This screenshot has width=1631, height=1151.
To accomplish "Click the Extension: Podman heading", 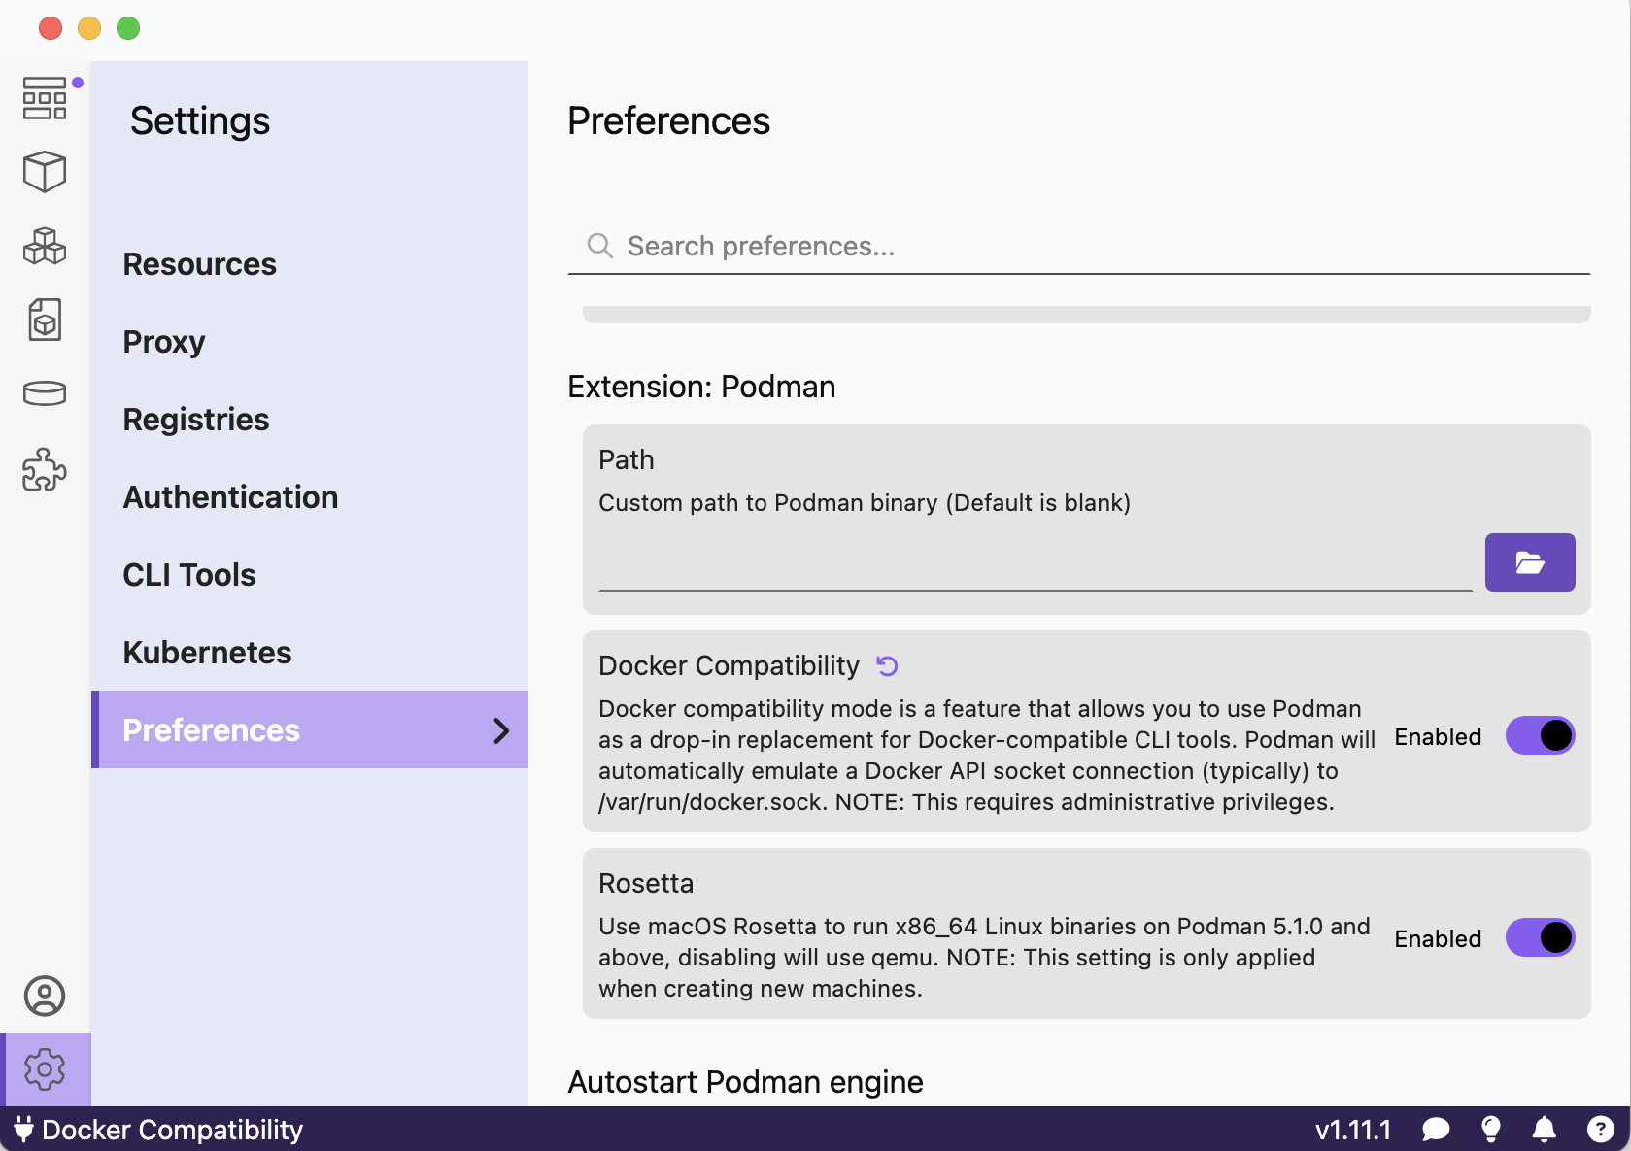I will (x=701, y=387).
